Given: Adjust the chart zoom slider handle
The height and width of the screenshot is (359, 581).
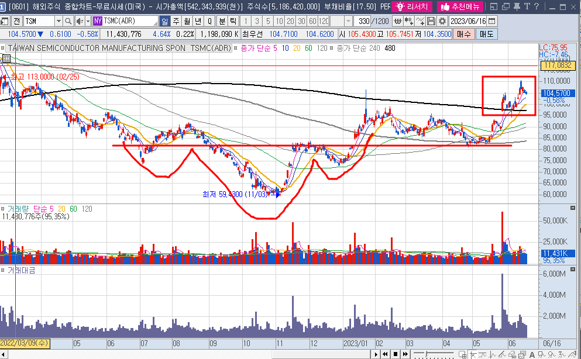Looking at the screenshot, I should click(426, 354).
